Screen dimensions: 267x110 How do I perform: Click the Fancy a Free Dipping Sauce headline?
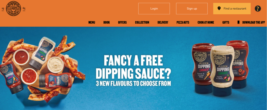133,66
